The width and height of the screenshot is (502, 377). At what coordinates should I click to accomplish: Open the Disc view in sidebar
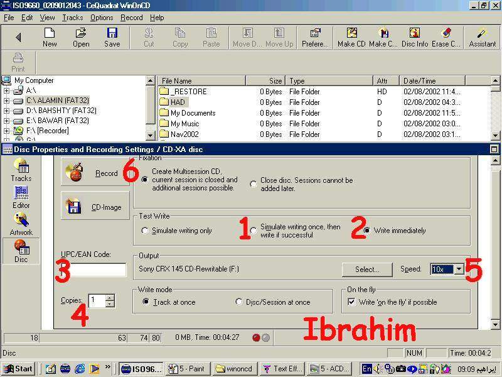click(x=21, y=252)
